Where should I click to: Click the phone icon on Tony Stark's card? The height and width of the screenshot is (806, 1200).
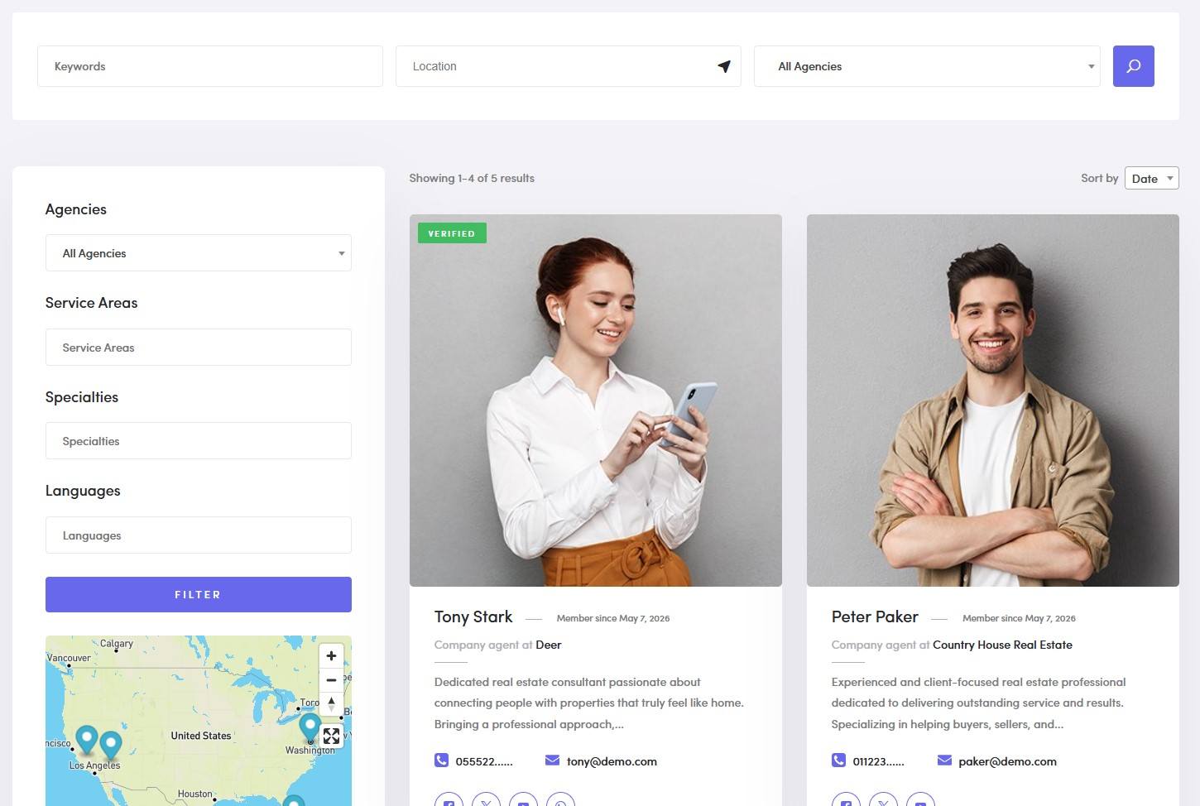441,760
